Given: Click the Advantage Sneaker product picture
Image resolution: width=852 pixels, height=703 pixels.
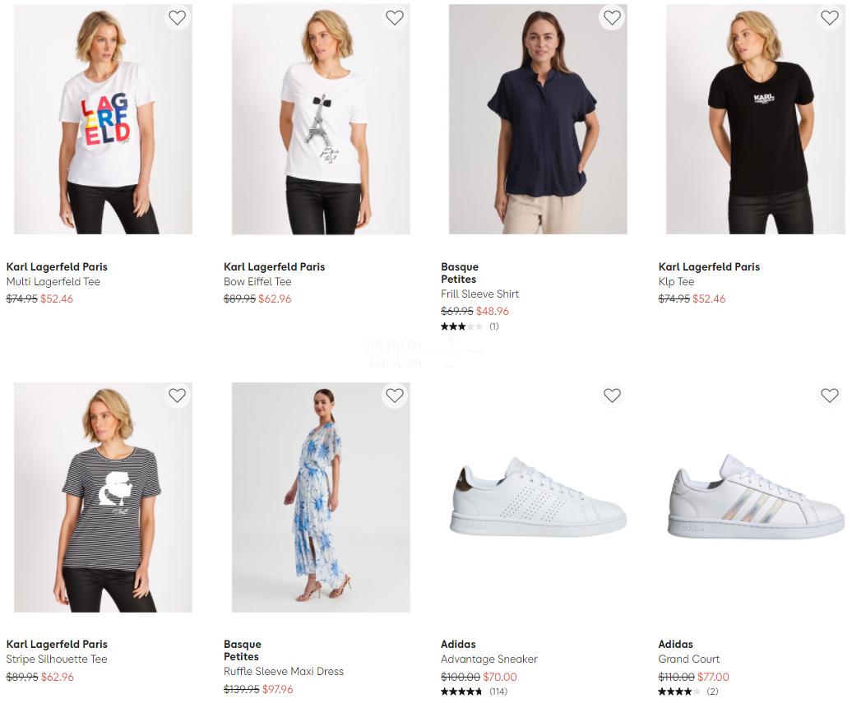Looking at the screenshot, I should [x=538, y=497].
